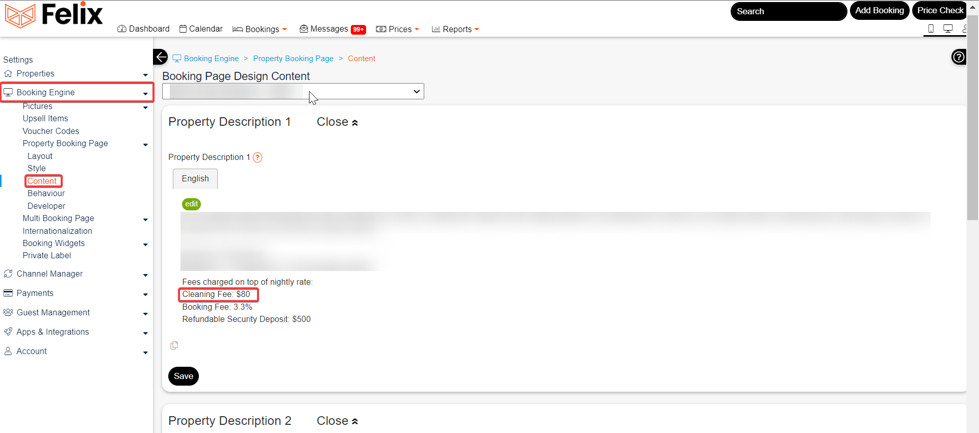Open the Layout settings page
Image resolution: width=979 pixels, height=433 pixels.
[x=40, y=156]
